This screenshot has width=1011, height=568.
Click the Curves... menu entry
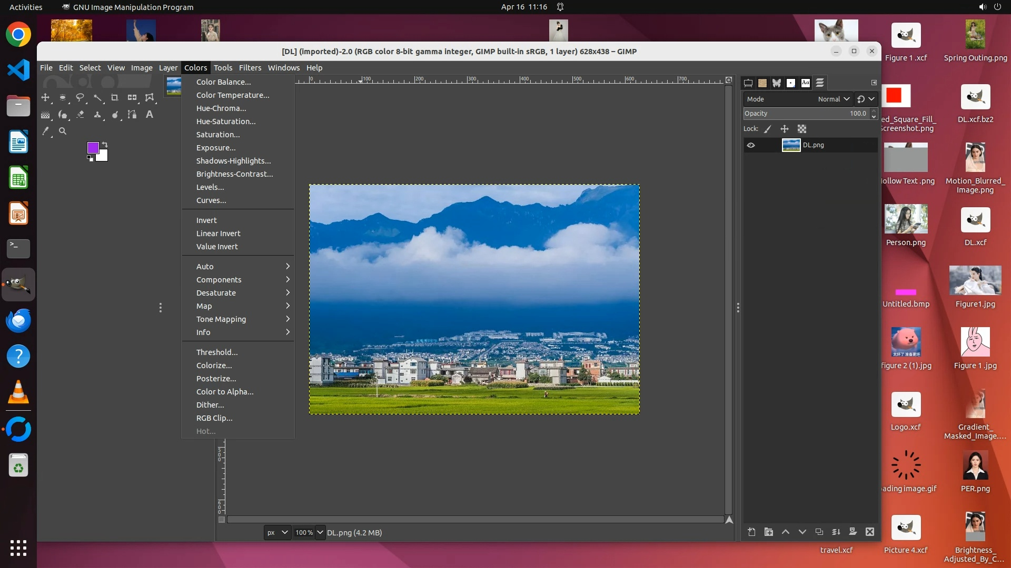pos(211,200)
